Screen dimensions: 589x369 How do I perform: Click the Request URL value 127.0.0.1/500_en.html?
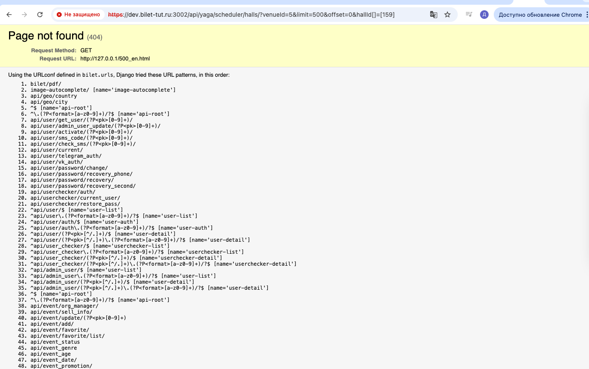click(115, 59)
